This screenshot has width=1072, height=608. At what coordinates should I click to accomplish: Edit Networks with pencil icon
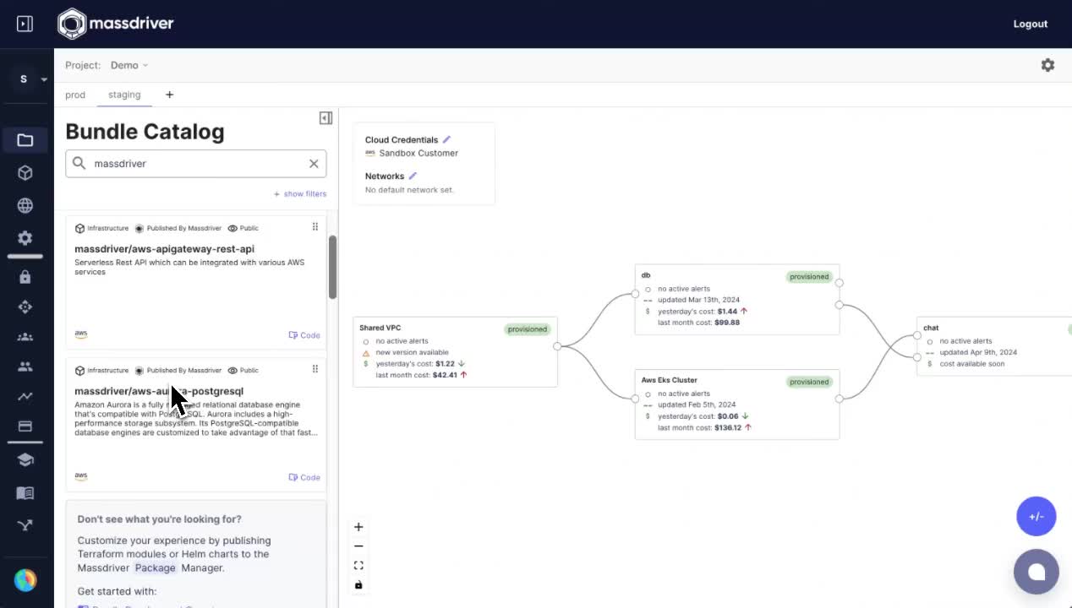tap(413, 176)
